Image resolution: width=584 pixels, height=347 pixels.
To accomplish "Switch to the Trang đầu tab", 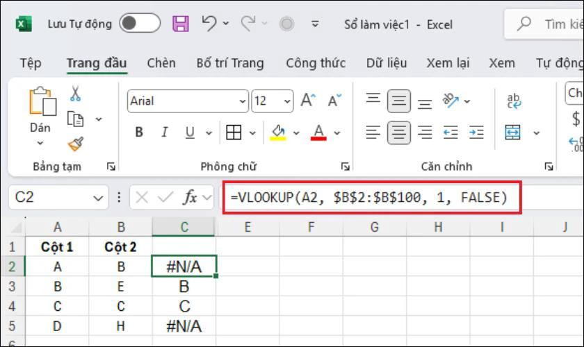I will coord(97,63).
